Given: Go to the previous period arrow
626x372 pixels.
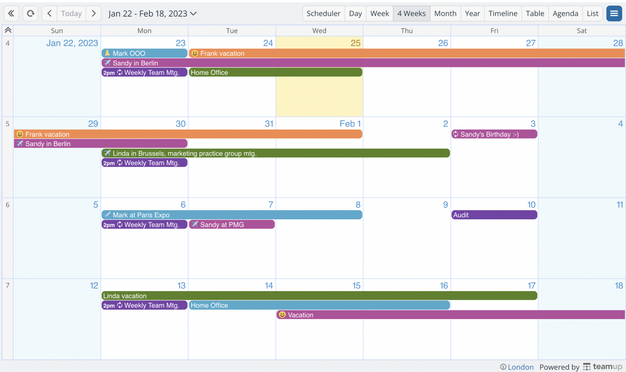Looking at the screenshot, I should pos(49,13).
